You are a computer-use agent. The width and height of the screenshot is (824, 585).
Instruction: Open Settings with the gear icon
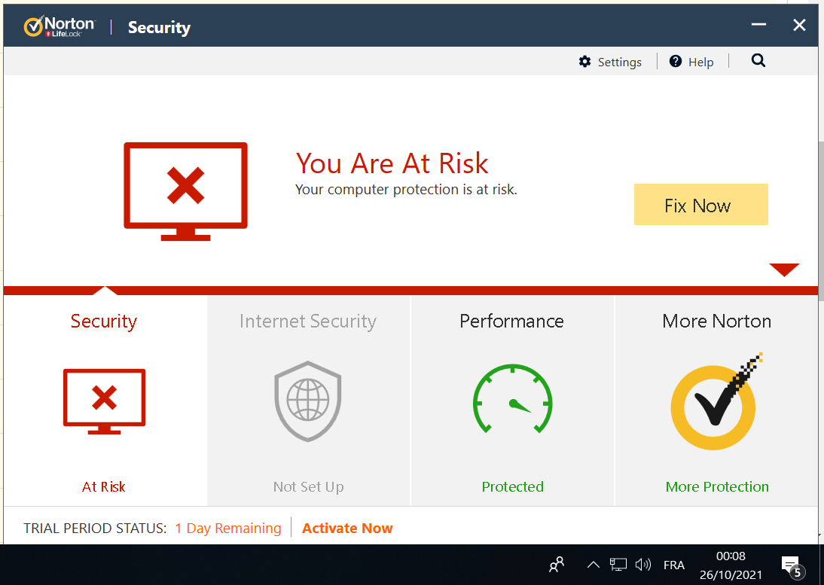coord(585,62)
